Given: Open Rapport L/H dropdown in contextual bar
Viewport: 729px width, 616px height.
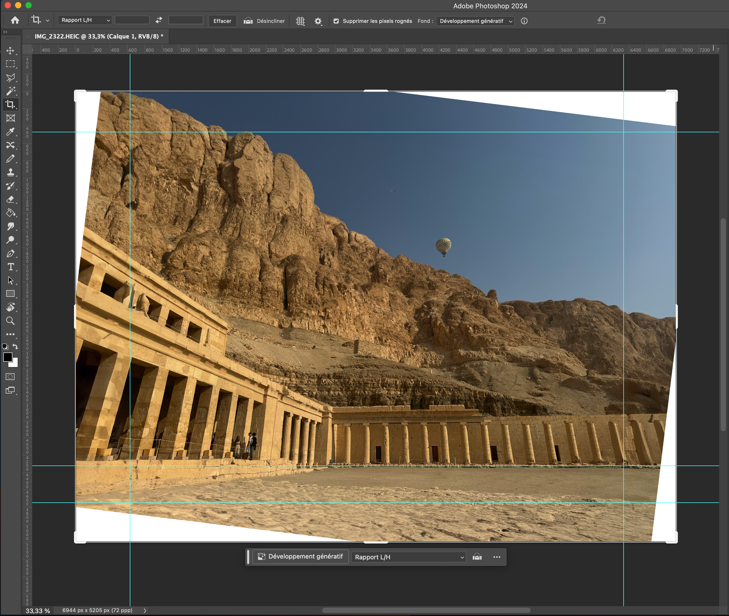Looking at the screenshot, I should point(408,557).
